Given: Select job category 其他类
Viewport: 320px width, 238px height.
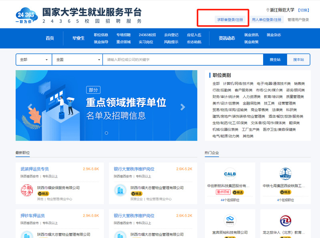Looking at the screenshot, I should pyautogui.click(x=248, y=136).
